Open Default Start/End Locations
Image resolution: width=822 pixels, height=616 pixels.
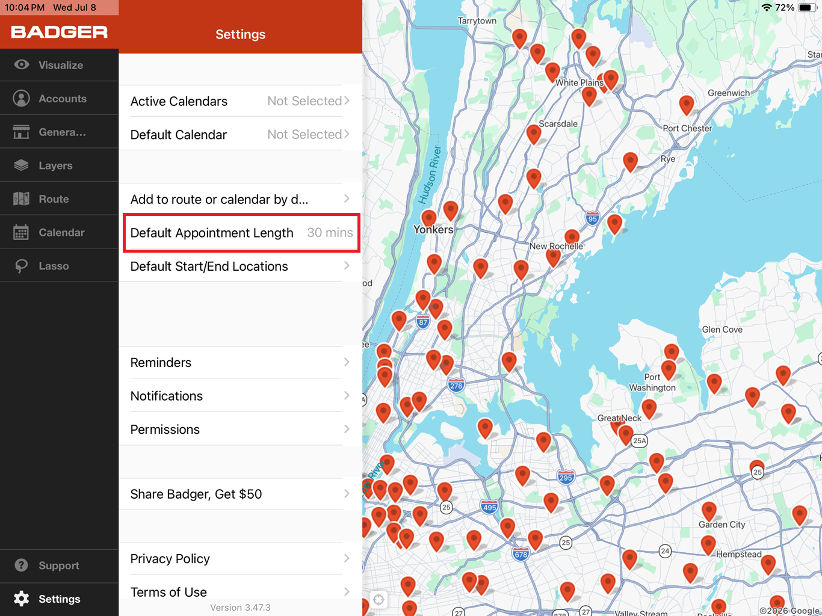(241, 266)
